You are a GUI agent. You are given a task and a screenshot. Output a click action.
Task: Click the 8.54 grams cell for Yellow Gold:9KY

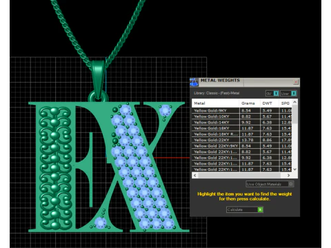[250, 110]
